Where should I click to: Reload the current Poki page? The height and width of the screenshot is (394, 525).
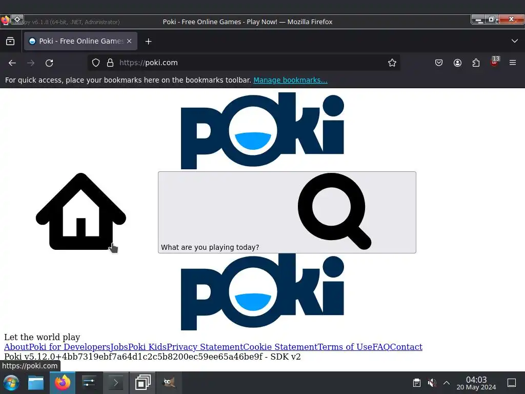tap(49, 63)
